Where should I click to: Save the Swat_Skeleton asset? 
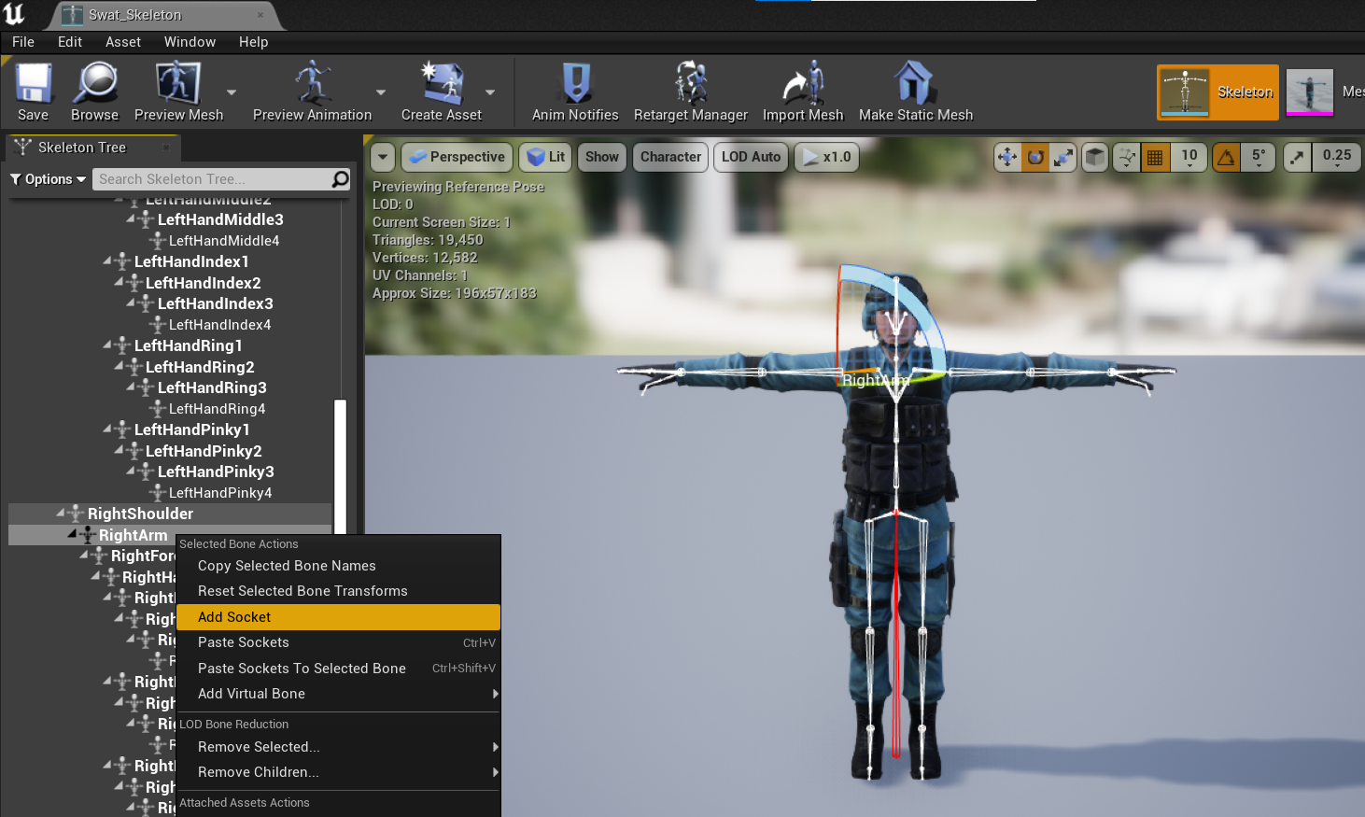pos(33,90)
